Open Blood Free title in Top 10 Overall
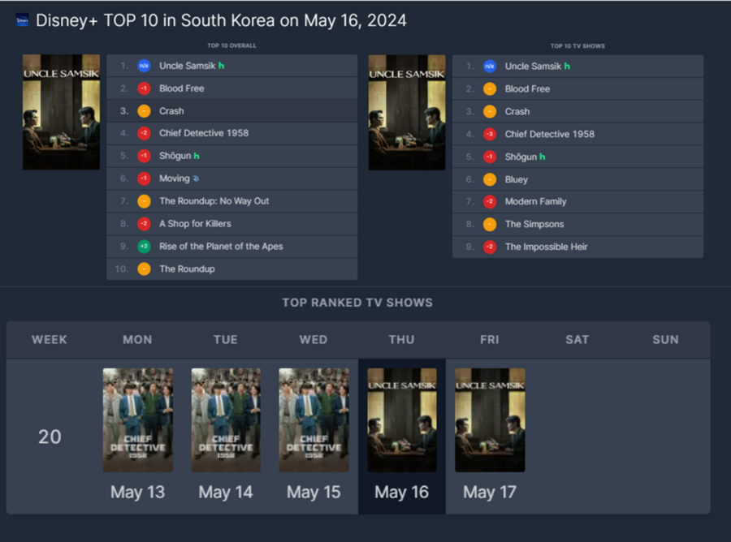 (182, 88)
